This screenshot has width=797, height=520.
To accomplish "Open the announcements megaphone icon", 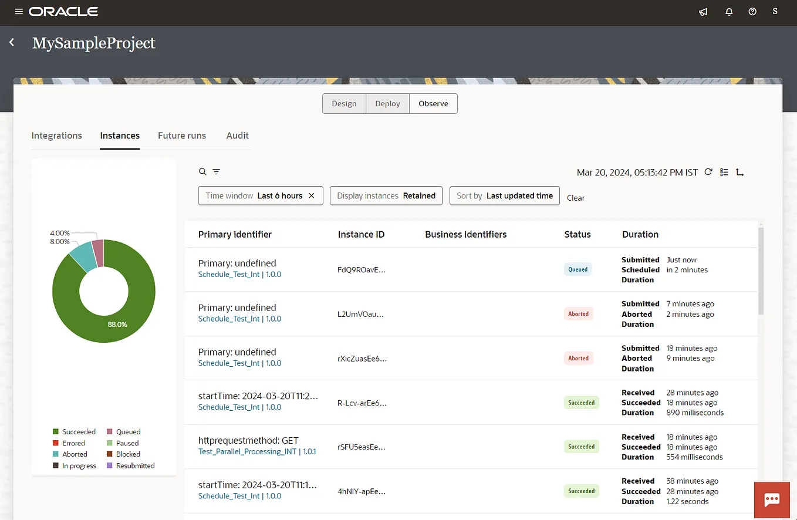I will (703, 12).
